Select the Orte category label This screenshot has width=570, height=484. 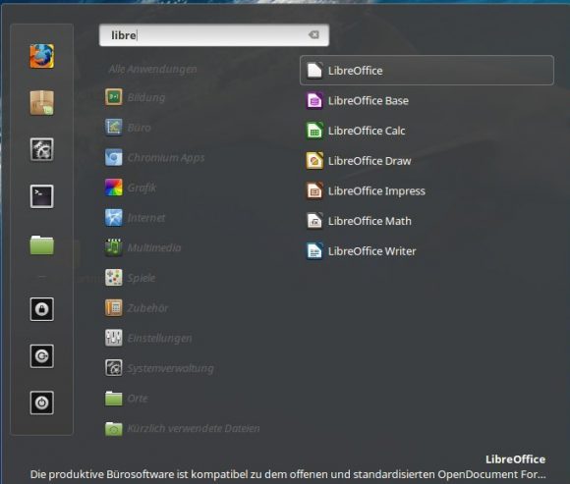click(x=138, y=399)
